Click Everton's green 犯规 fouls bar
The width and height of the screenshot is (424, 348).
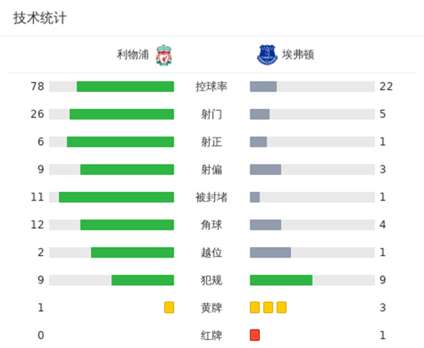pyautogui.click(x=281, y=280)
